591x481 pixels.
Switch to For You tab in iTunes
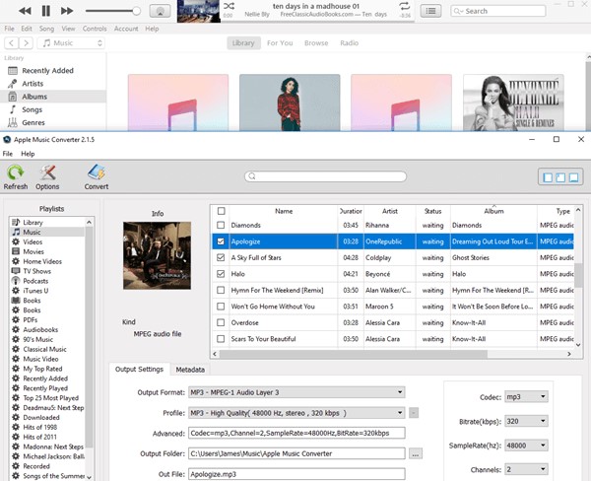pos(280,43)
